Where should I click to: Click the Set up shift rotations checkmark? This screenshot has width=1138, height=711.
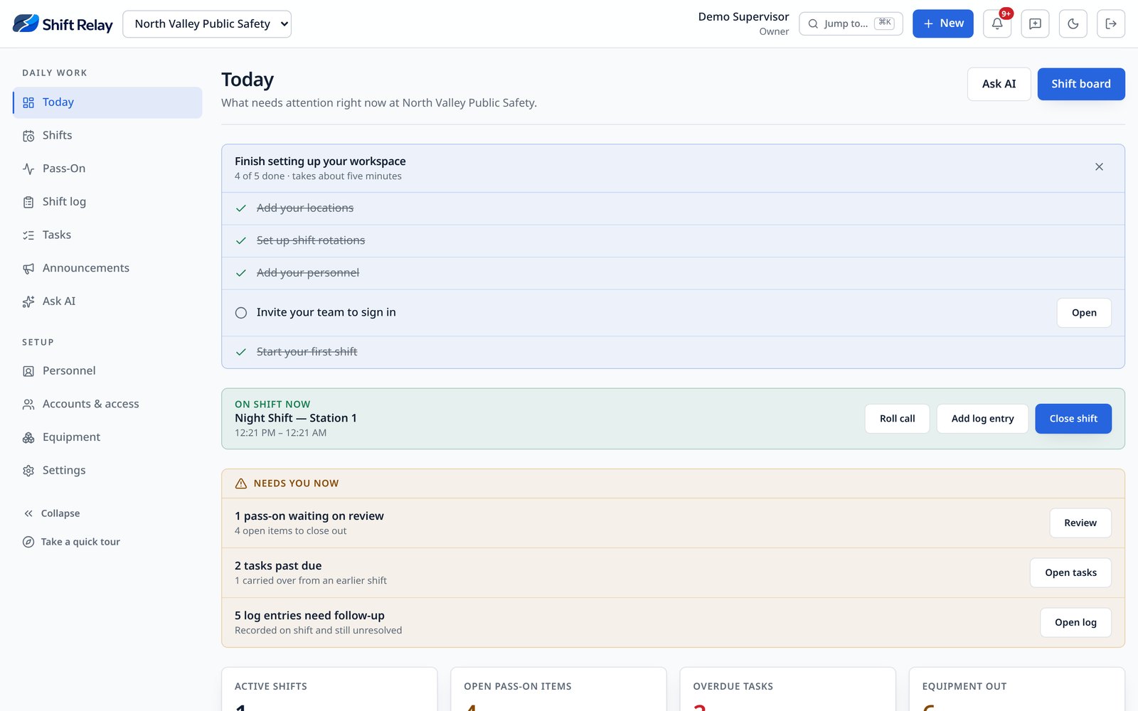coord(241,241)
